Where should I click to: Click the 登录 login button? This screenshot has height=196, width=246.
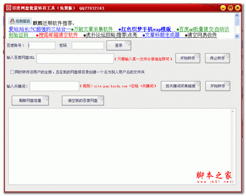click(x=118, y=46)
